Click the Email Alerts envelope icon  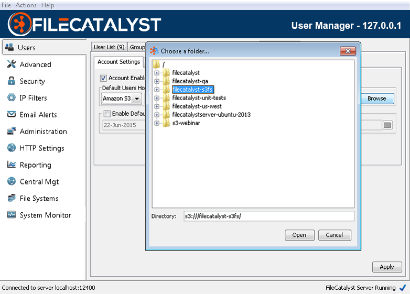[10, 115]
